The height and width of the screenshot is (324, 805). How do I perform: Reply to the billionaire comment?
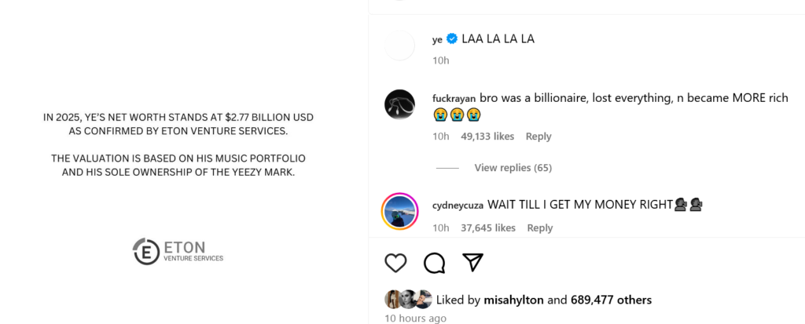pos(539,137)
